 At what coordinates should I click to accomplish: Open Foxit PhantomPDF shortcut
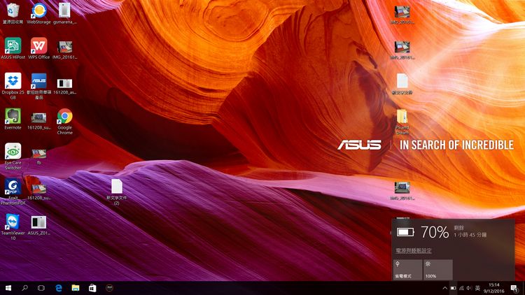tap(13, 192)
